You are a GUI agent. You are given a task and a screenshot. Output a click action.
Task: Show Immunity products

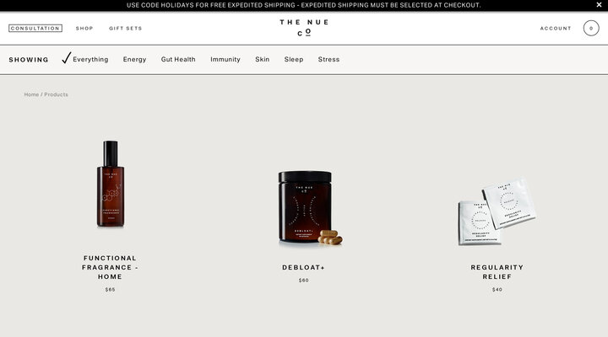pos(225,59)
